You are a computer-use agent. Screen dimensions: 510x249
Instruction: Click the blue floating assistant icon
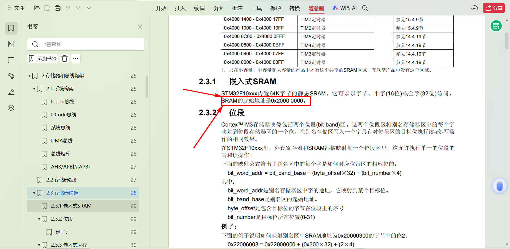pyautogui.click(x=499, y=186)
